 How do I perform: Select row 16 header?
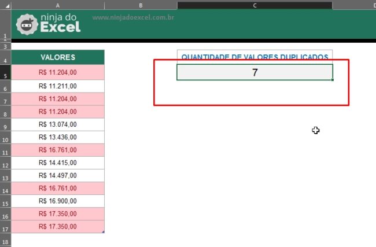5,213
